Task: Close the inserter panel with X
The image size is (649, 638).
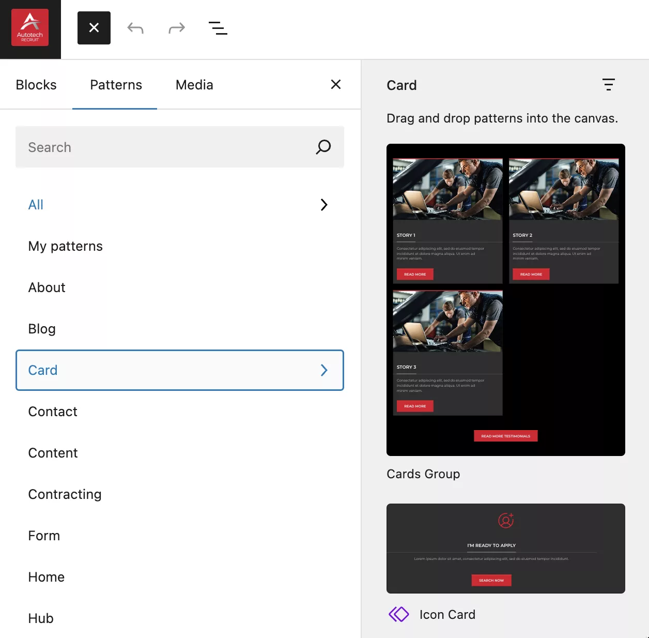Action: point(336,84)
